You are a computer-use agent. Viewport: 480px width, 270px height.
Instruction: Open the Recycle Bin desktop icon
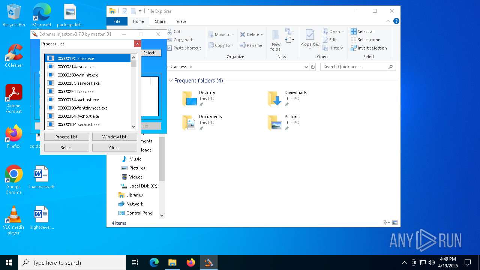14,16
